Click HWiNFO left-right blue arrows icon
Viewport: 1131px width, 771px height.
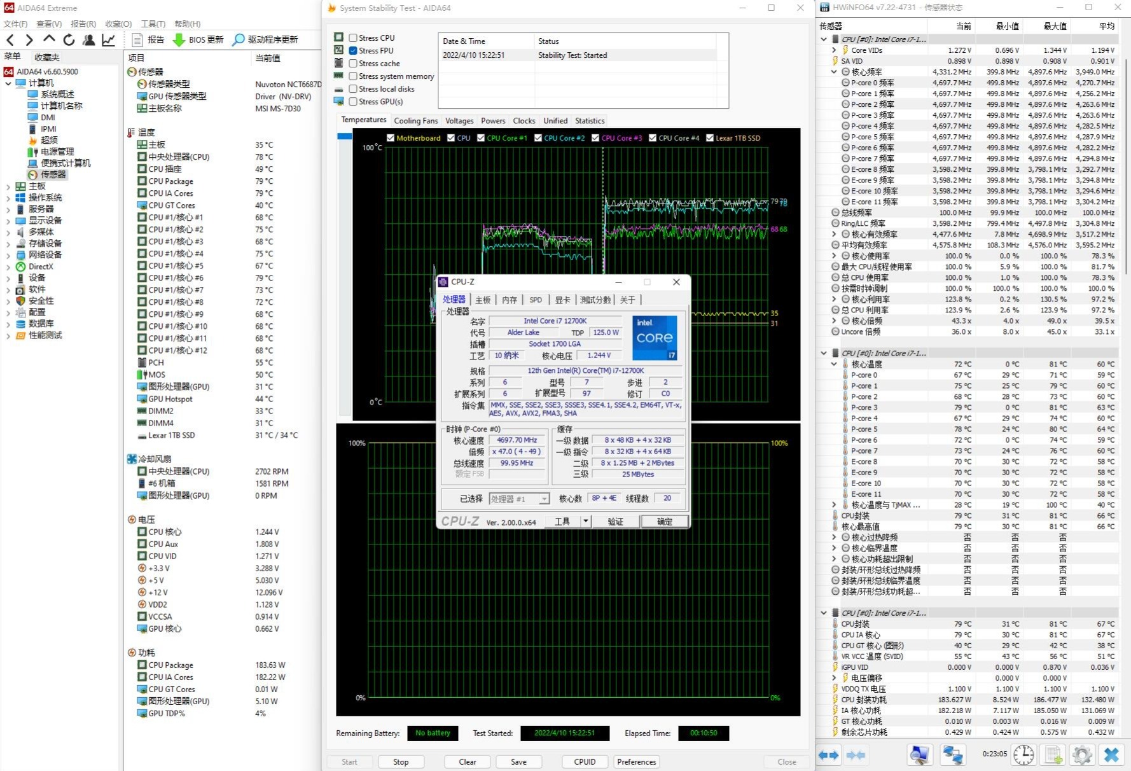coord(828,755)
